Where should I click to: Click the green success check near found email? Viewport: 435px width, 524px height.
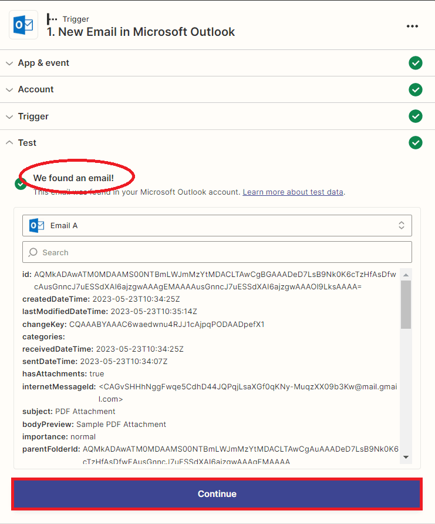coord(21,184)
